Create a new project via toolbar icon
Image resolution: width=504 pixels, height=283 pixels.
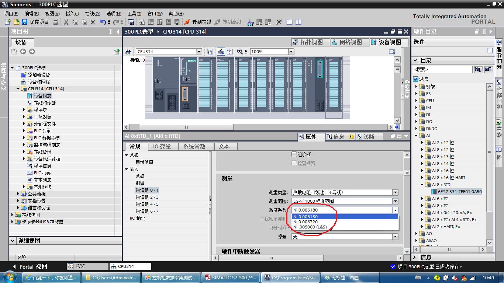click(7, 22)
